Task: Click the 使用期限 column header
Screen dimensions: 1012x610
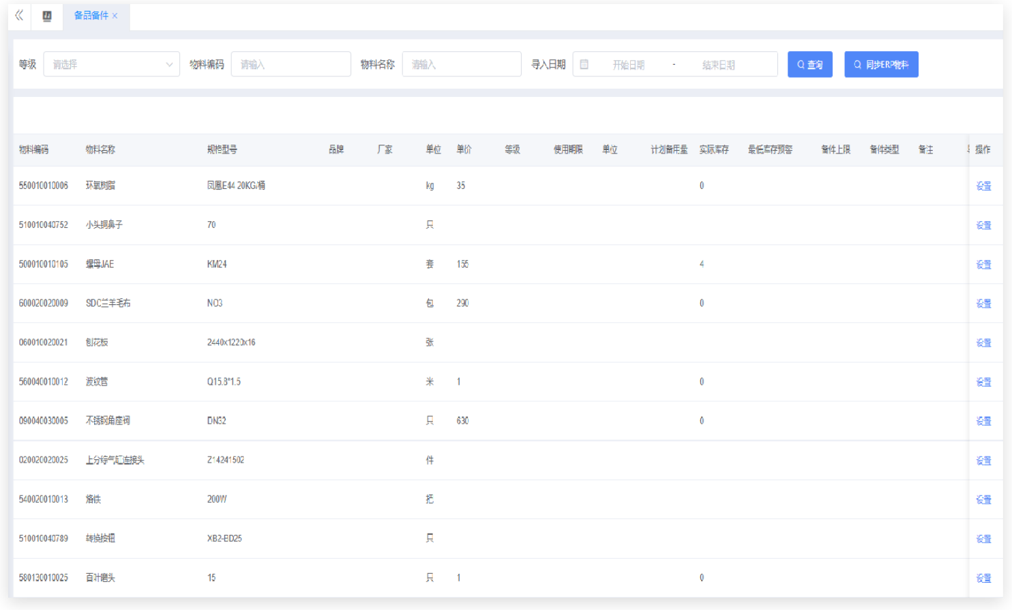Action: (x=568, y=149)
